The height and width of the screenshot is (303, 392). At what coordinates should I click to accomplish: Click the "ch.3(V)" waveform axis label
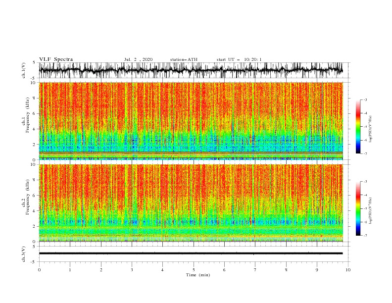24,254
